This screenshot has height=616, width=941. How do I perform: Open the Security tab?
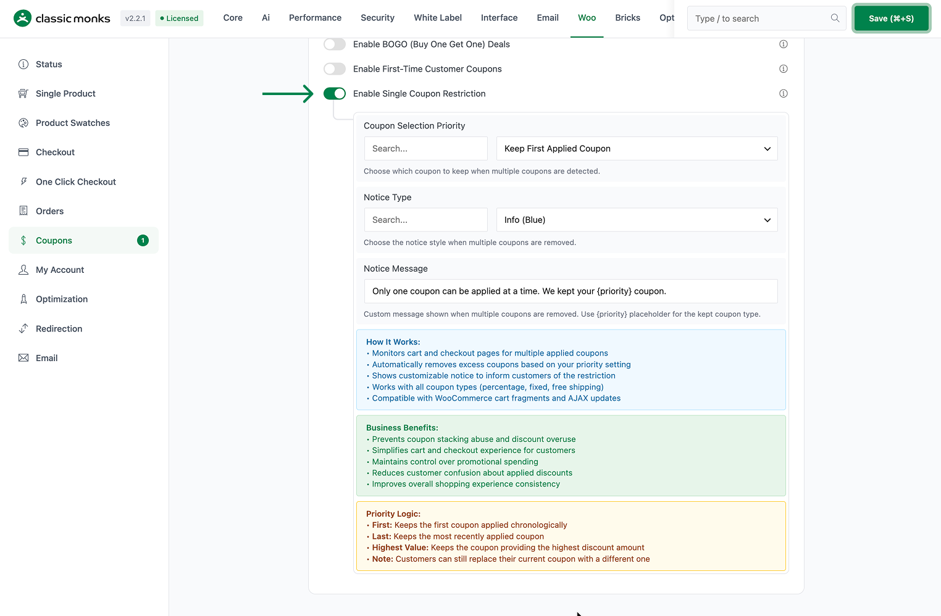377,18
